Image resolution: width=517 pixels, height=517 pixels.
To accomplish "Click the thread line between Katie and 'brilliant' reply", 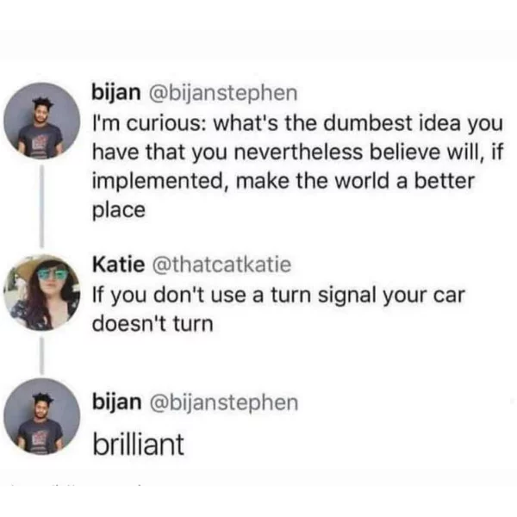I will tap(42, 356).
